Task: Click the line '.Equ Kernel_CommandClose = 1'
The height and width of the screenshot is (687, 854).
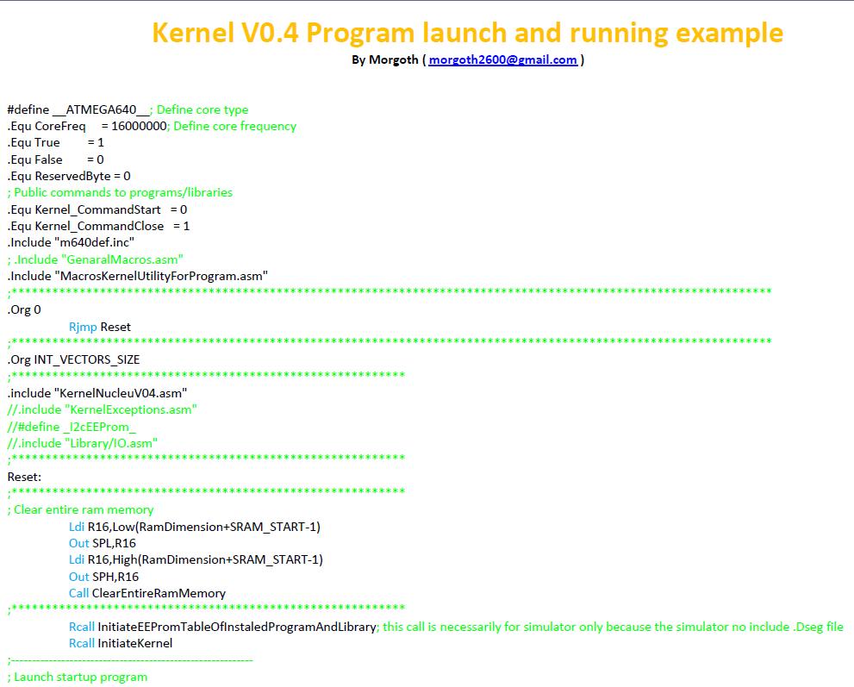Action: tap(98, 226)
